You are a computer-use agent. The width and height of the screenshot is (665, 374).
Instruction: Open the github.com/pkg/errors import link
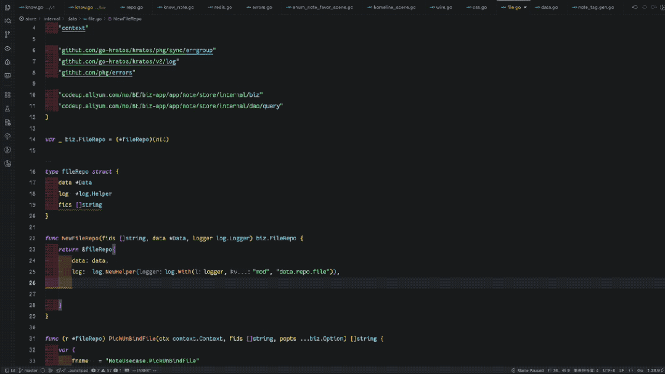point(97,73)
